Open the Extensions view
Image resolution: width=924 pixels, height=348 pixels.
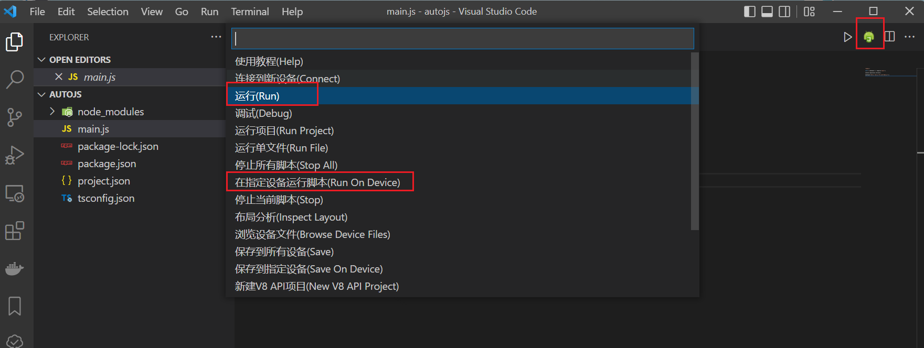click(x=15, y=231)
